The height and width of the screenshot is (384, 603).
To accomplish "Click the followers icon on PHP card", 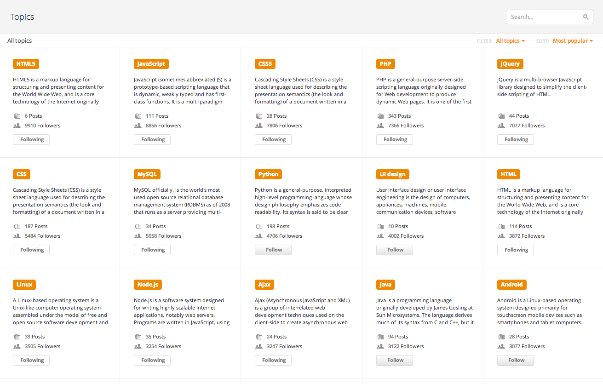I will (380, 126).
